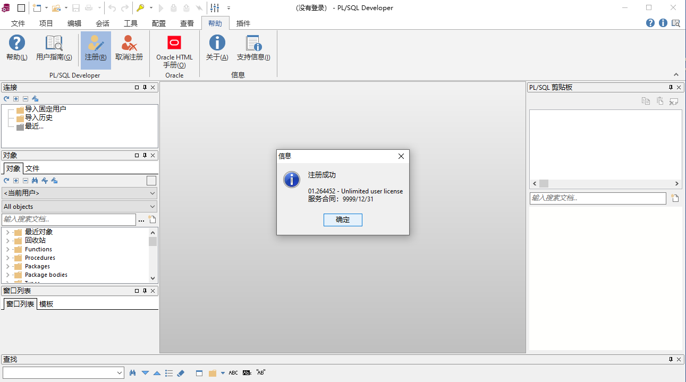This screenshot has height=382, width=686.
Task: Open the 文件 menu tab
Action: click(x=18, y=23)
